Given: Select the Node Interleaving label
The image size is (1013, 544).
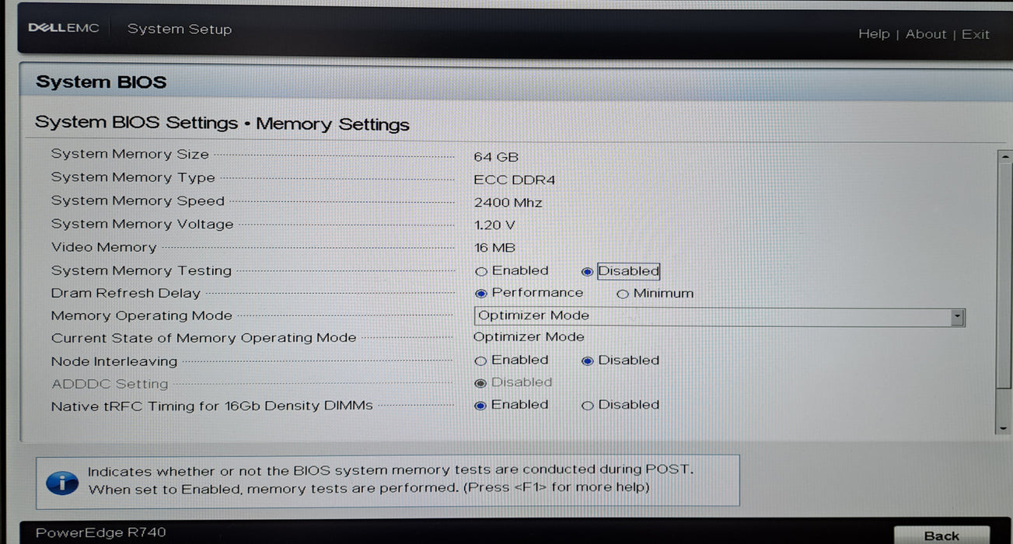Looking at the screenshot, I should point(114,361).
